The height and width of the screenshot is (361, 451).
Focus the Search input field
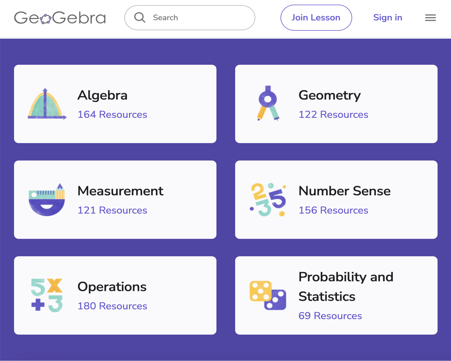click(190, 17)
